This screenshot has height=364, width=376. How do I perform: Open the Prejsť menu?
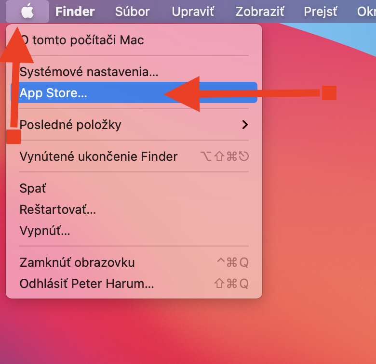tap(321, 11)
